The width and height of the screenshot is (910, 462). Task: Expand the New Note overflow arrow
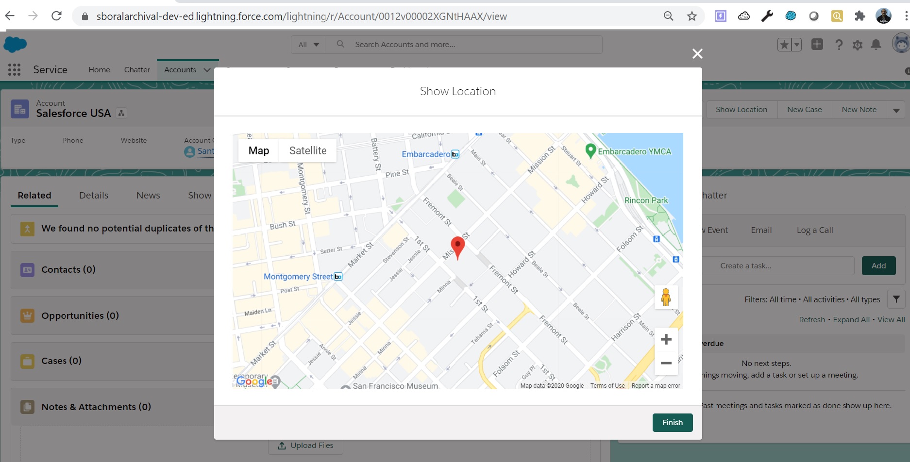(x=896, y=109)
